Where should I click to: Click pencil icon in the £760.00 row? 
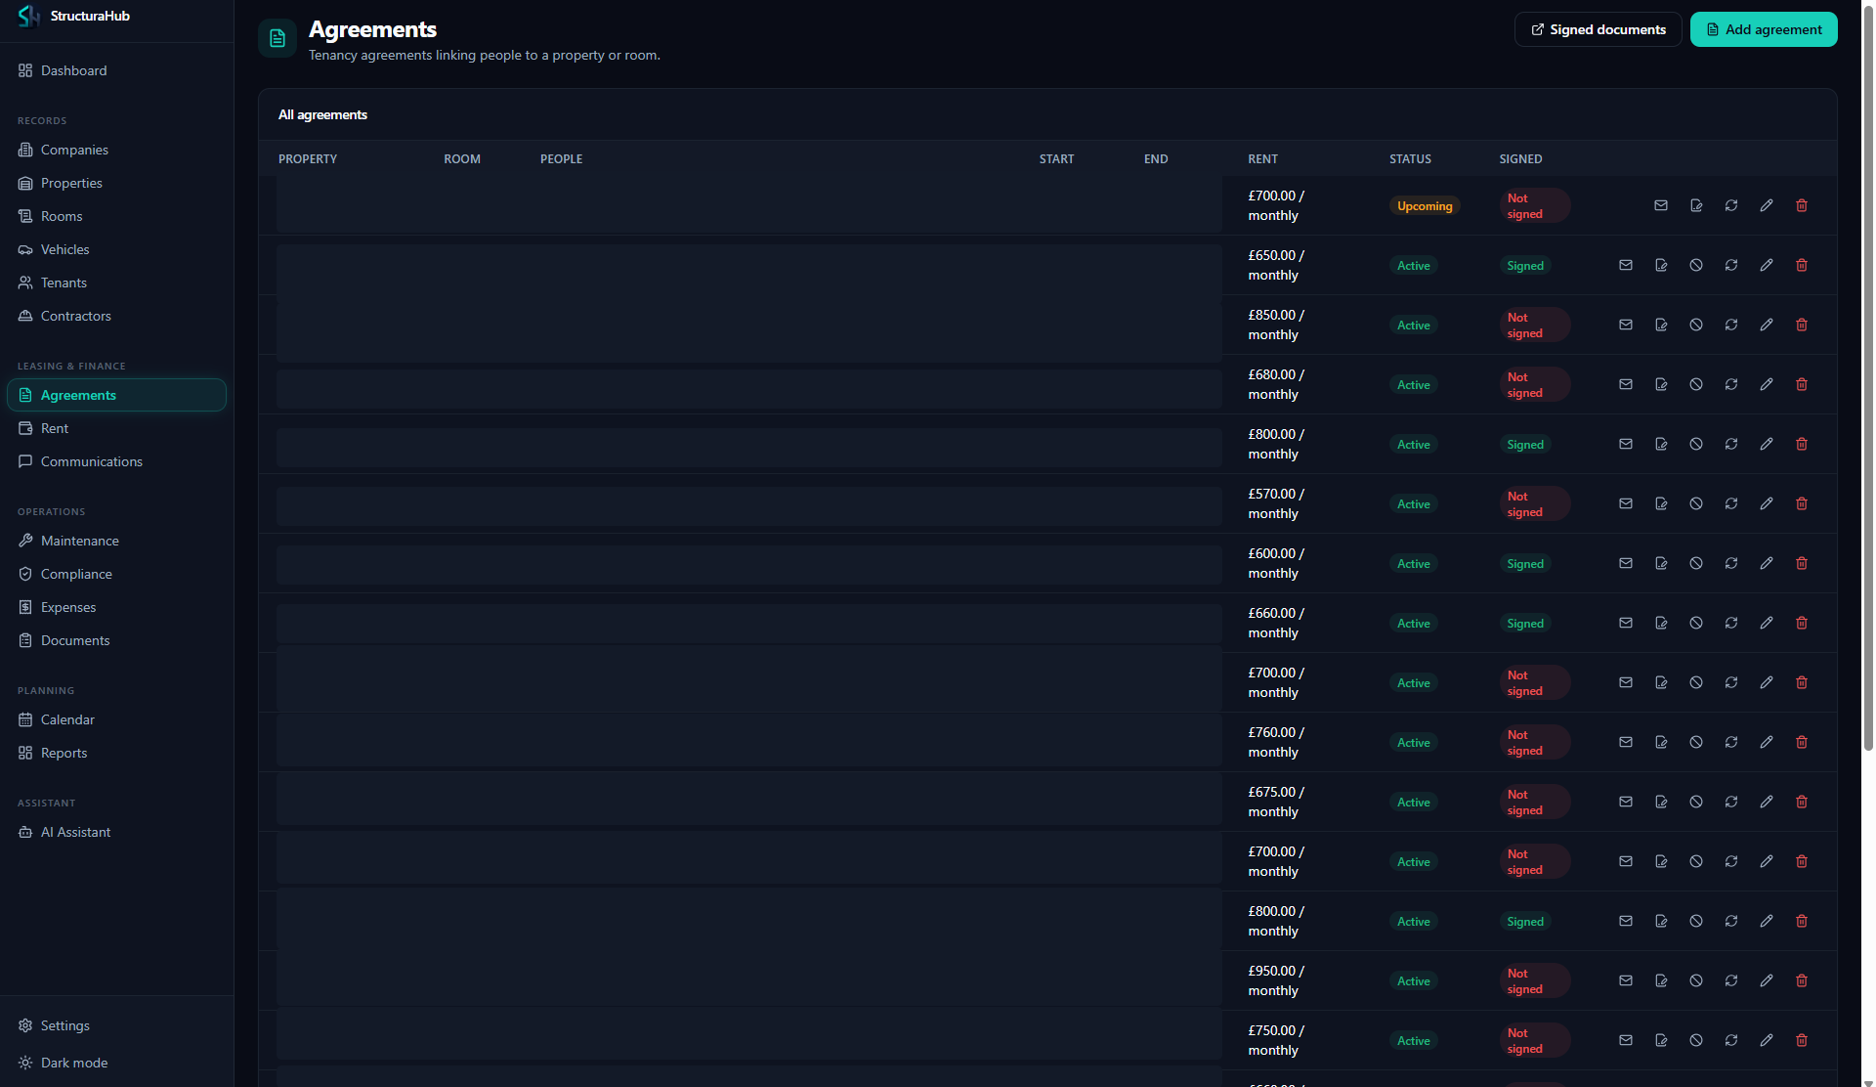(1767, 742)
